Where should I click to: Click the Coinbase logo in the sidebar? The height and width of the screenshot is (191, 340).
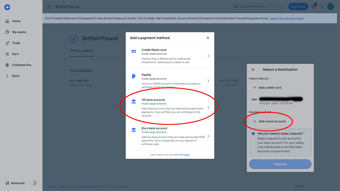pos(7,7)
